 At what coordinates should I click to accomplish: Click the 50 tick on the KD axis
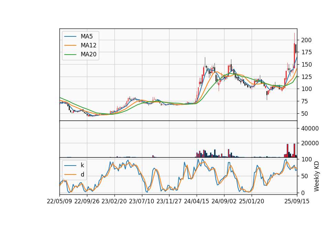tap(305, 176)
